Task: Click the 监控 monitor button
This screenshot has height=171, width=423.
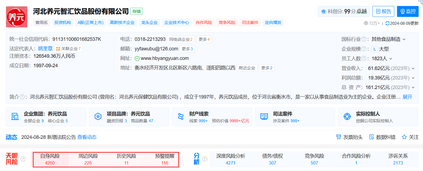Action: (x=408, y=11)
